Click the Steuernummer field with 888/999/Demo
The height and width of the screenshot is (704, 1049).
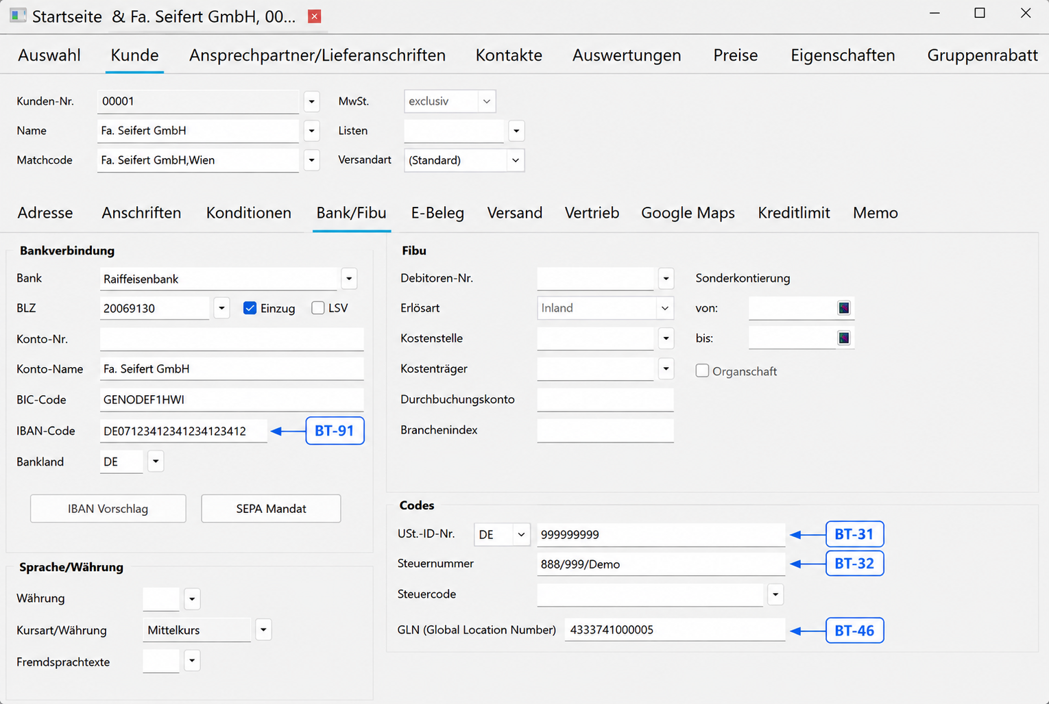661,564
